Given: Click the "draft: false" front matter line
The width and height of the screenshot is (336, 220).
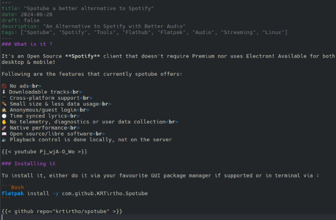Looking at the screenshot, I should tap(21, 20).
